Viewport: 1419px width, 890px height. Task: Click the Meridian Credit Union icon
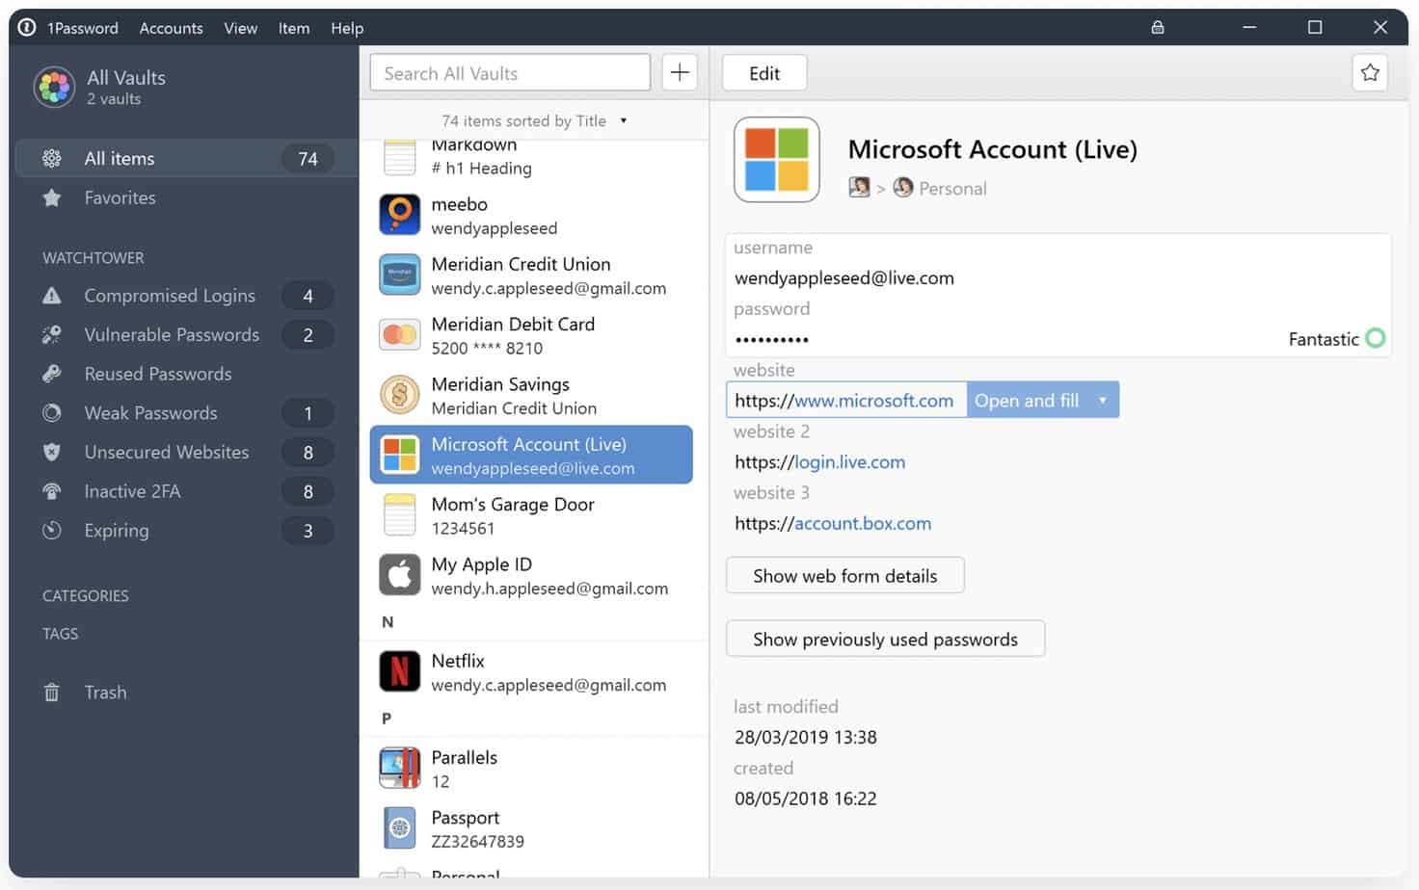point(399,275)
